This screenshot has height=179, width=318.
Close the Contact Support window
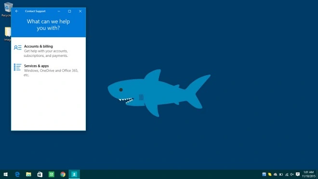pos(80,11)
